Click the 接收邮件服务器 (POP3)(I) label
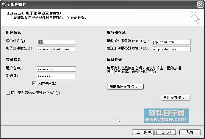 [x=128, y=41]
